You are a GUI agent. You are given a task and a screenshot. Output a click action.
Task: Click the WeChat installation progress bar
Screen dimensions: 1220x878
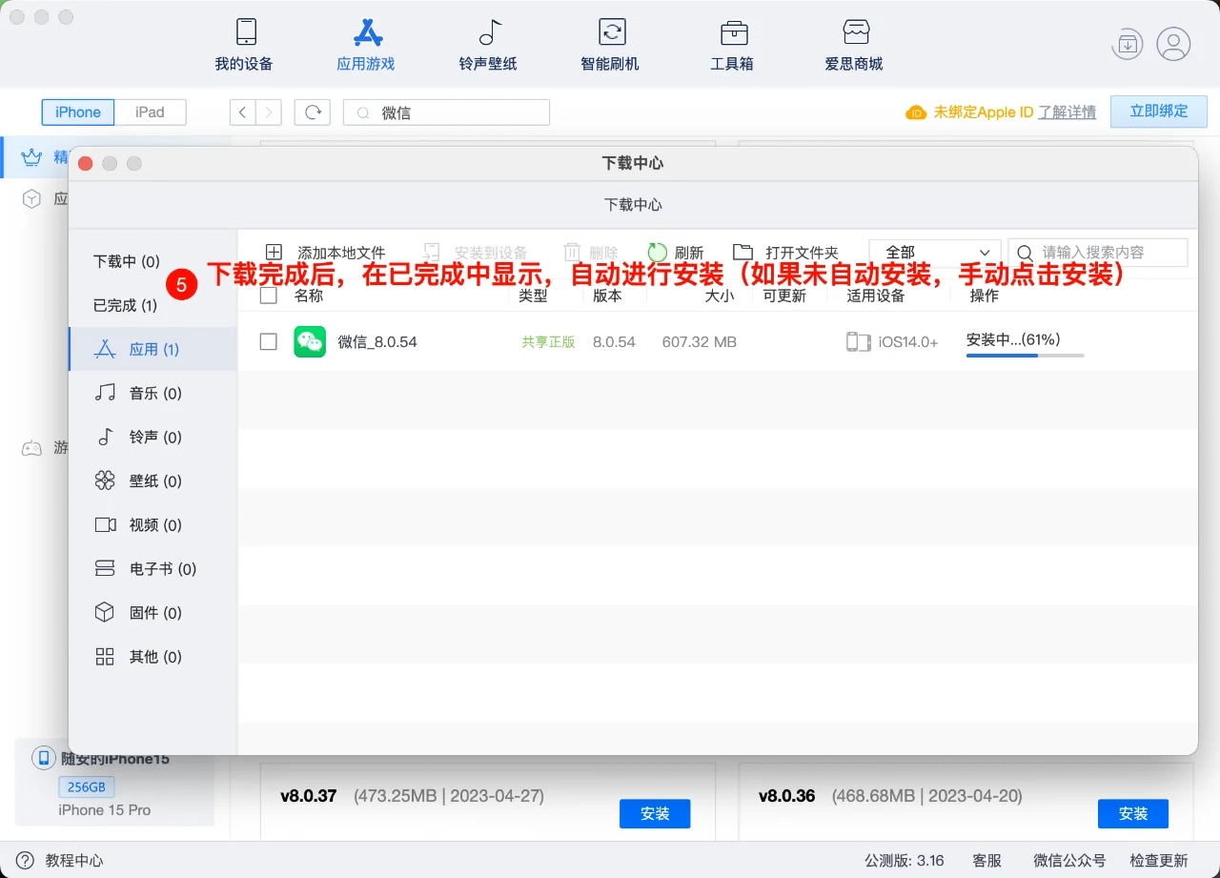(x=1025, y=357)
